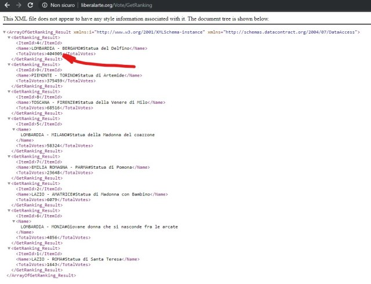Image resolution: width=371 pixels, height=284 pixels.
Task: Collapse the GetRanking_Result node with ItemId 2
Action: [x=9, y=183]
